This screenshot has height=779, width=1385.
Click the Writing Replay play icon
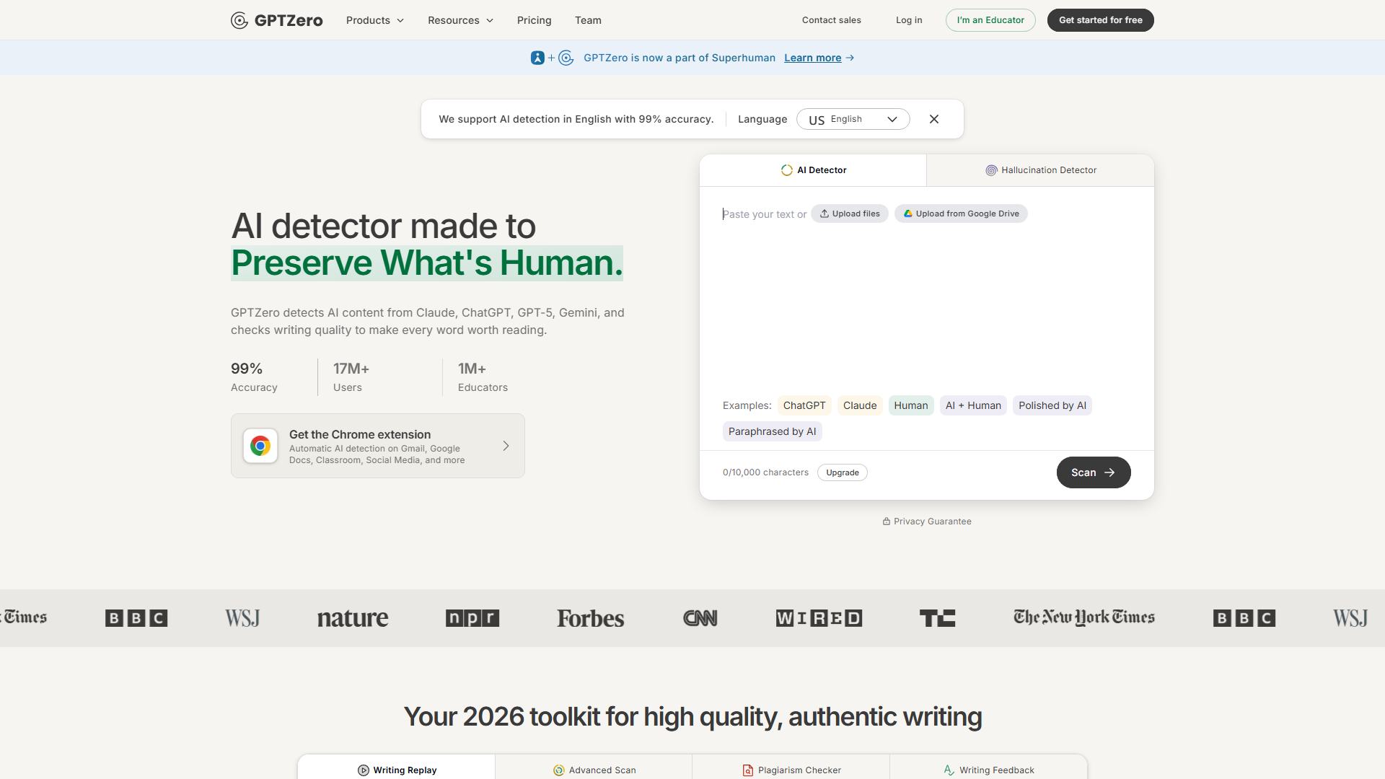click(x=364, y=770)
